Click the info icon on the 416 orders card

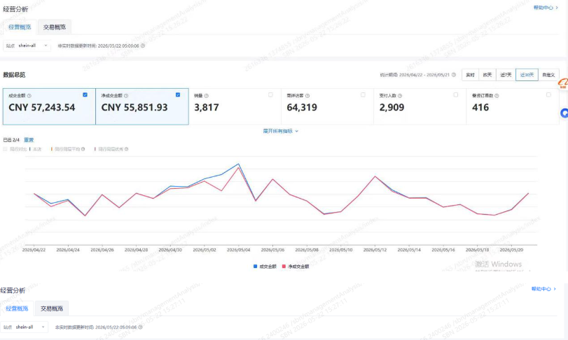click(497, 96)
